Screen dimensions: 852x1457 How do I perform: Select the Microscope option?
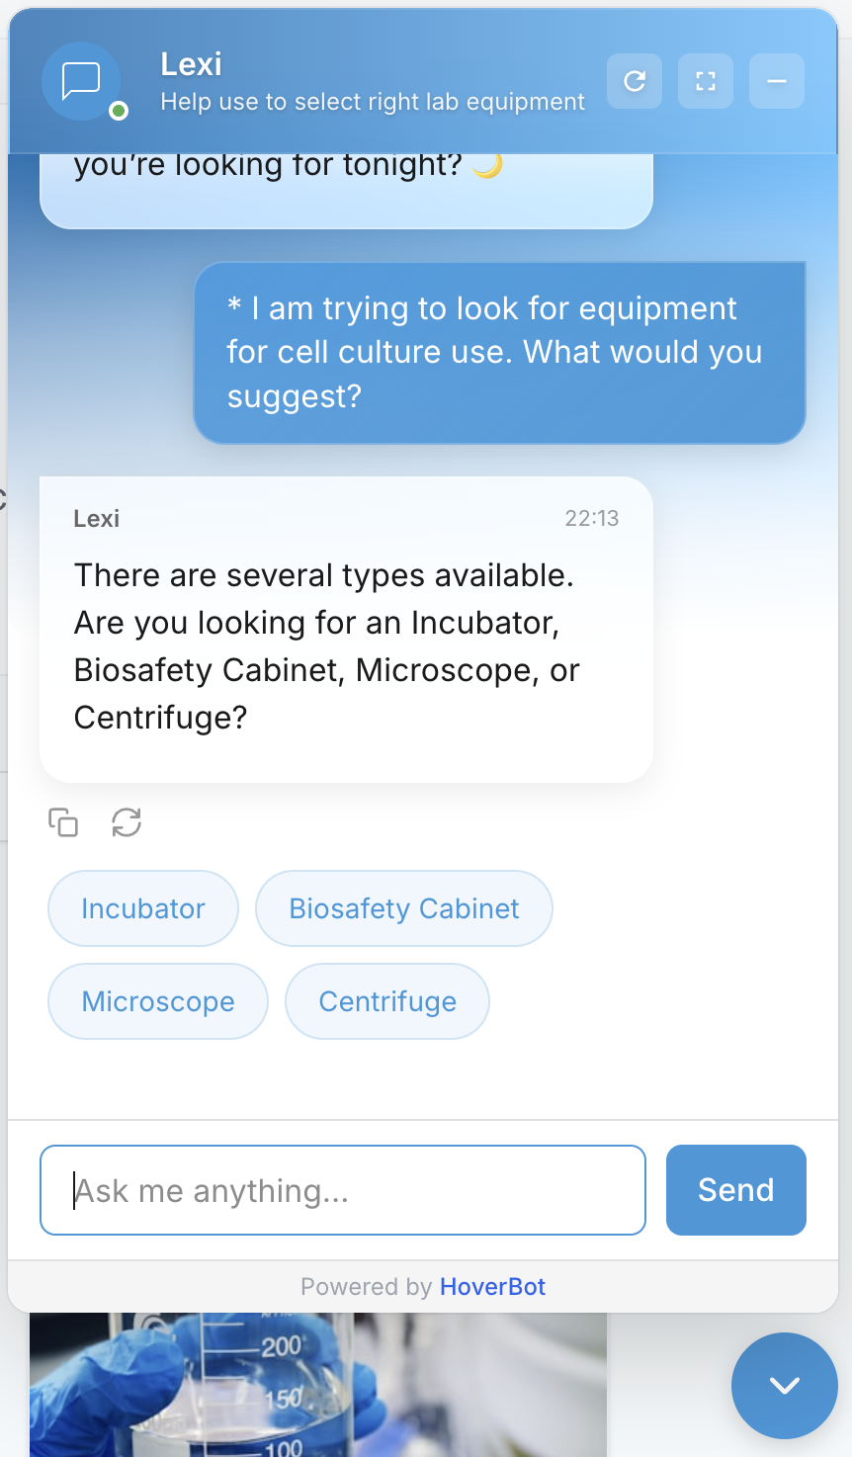(157, 1000)
